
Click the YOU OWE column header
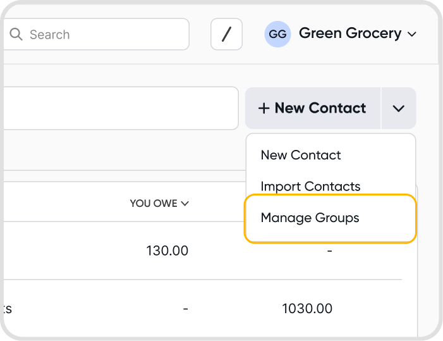[x=154, y=204]
